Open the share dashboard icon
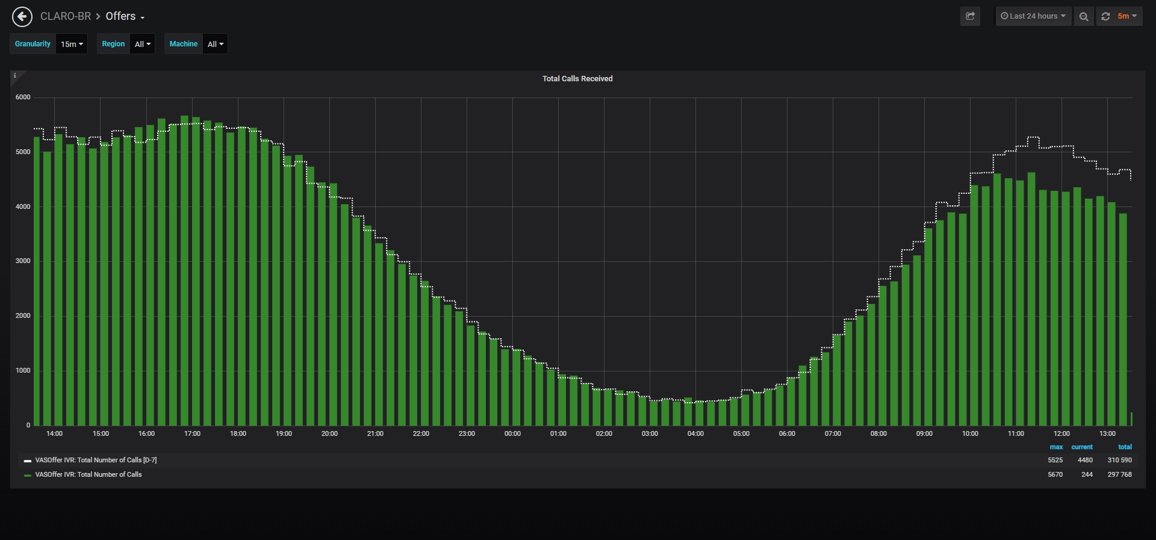Viewport: 1156px width, 540px height. tap(970, 16)
